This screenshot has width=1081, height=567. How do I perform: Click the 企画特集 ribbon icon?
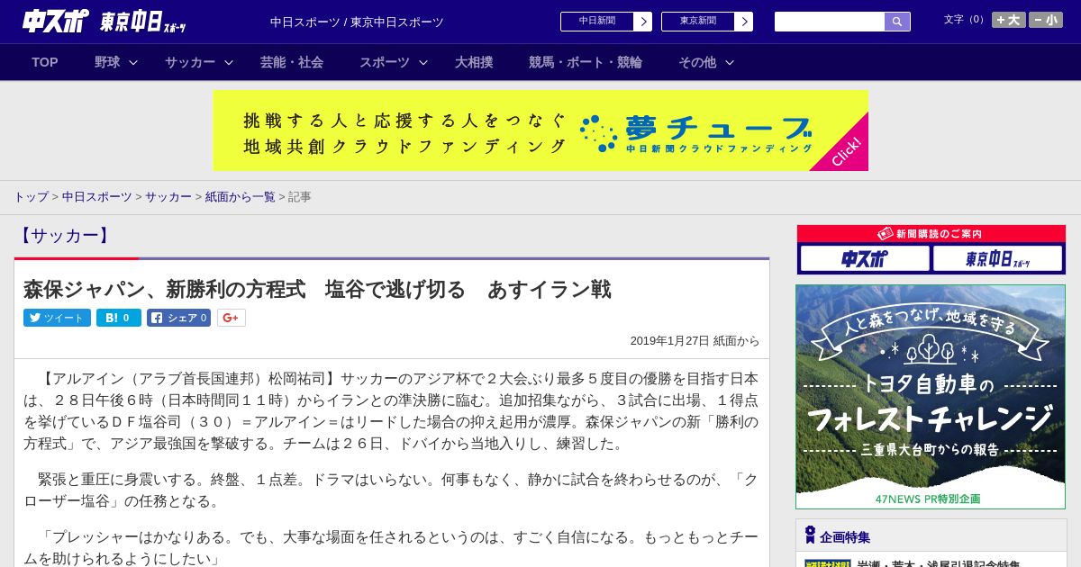pos(810,535)
